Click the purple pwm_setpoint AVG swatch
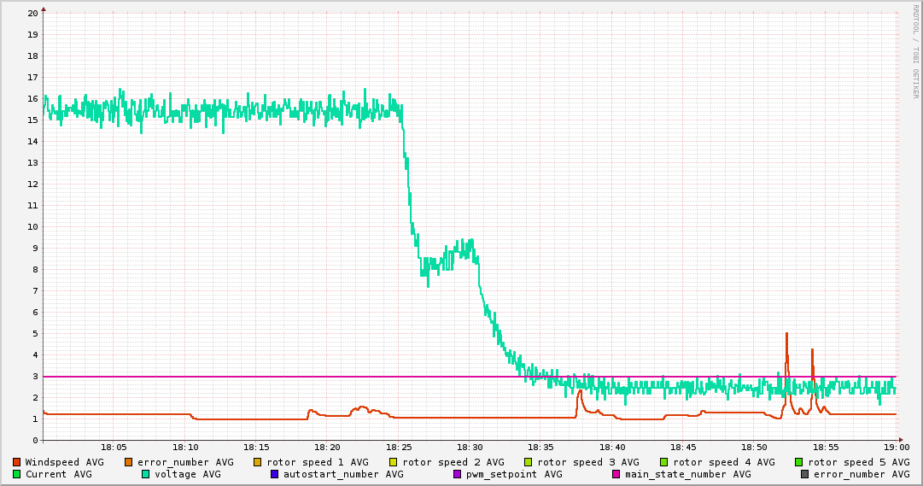The image size is (923, 486). (x=457, y=474)
